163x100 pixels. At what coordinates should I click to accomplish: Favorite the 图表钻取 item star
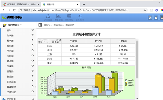tap(33, 92)
